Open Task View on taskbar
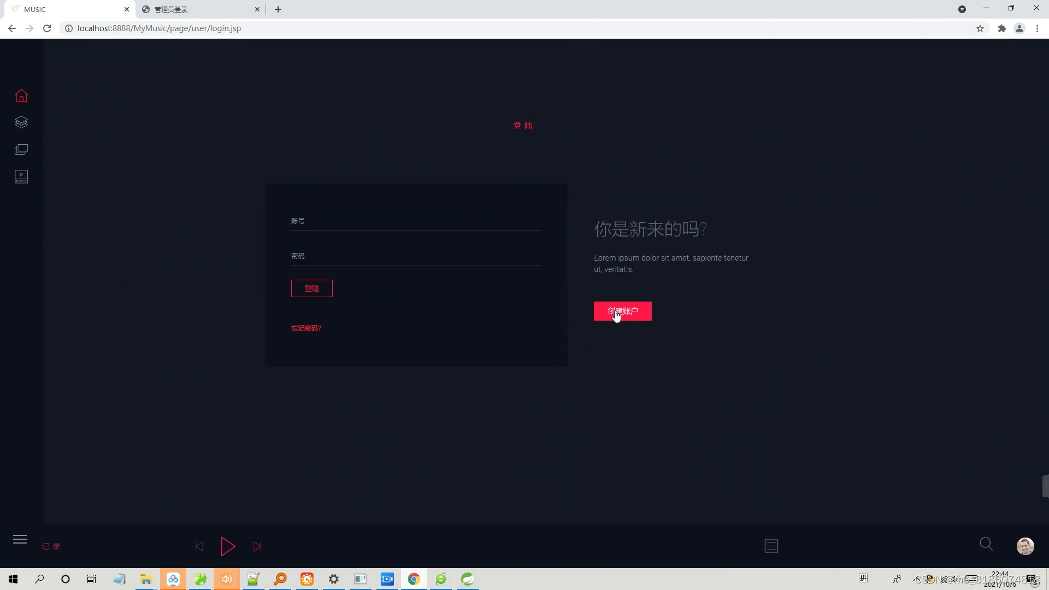 [x=92, y=579]
